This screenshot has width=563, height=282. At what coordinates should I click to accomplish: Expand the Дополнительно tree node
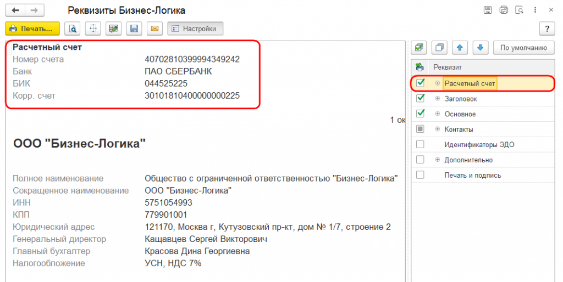point(437,160)
